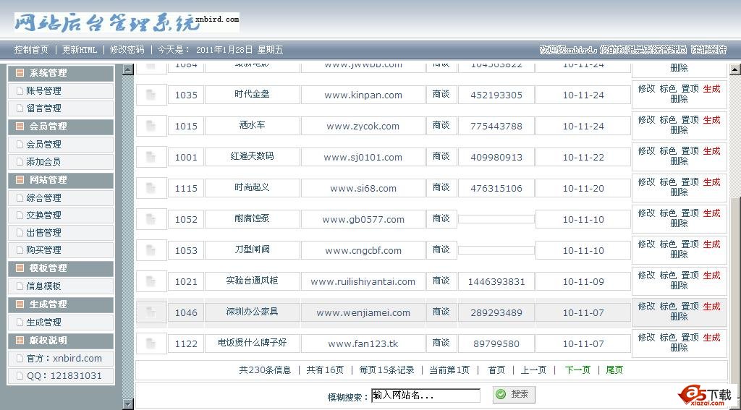Click the document icon in row 1001
This screenshot has width=741, height=410.
151,157
